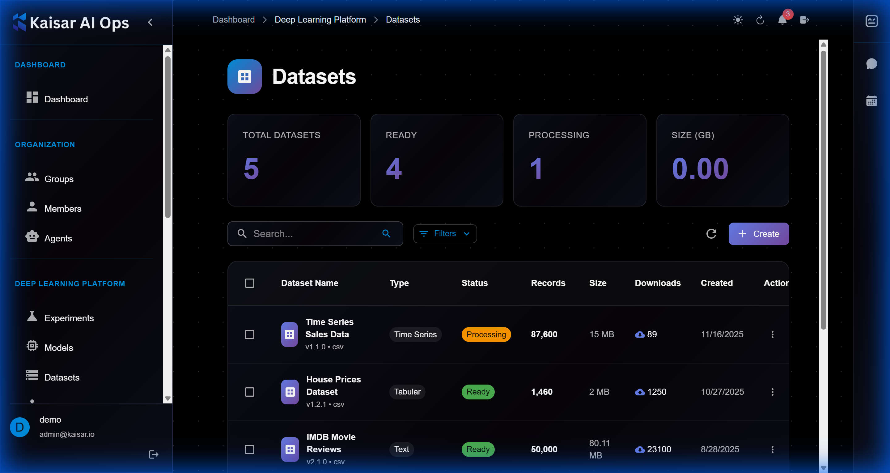Open notifications bell with 3 alerts
890x473 pixels.
782,21
